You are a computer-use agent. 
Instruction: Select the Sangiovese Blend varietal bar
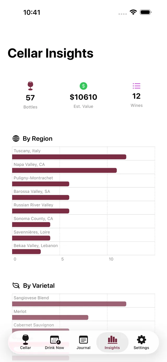69,304
